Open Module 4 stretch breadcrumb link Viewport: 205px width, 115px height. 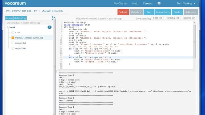click(52, 11)
